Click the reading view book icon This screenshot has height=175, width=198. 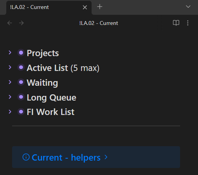pyautogui.click(x=176, y=23)
